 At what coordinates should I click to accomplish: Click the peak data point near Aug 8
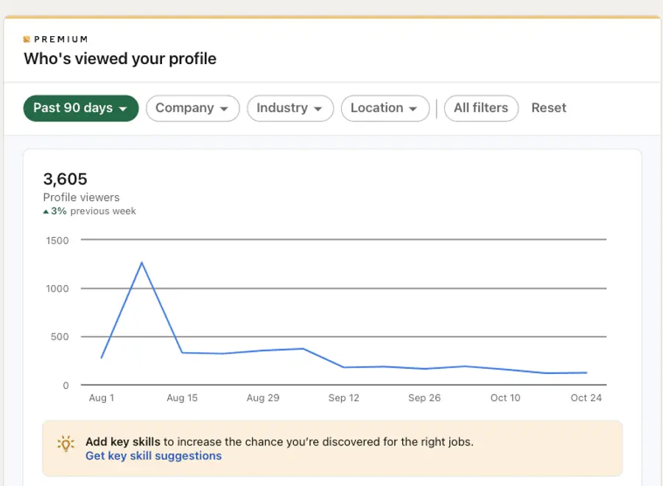[142, 263]
